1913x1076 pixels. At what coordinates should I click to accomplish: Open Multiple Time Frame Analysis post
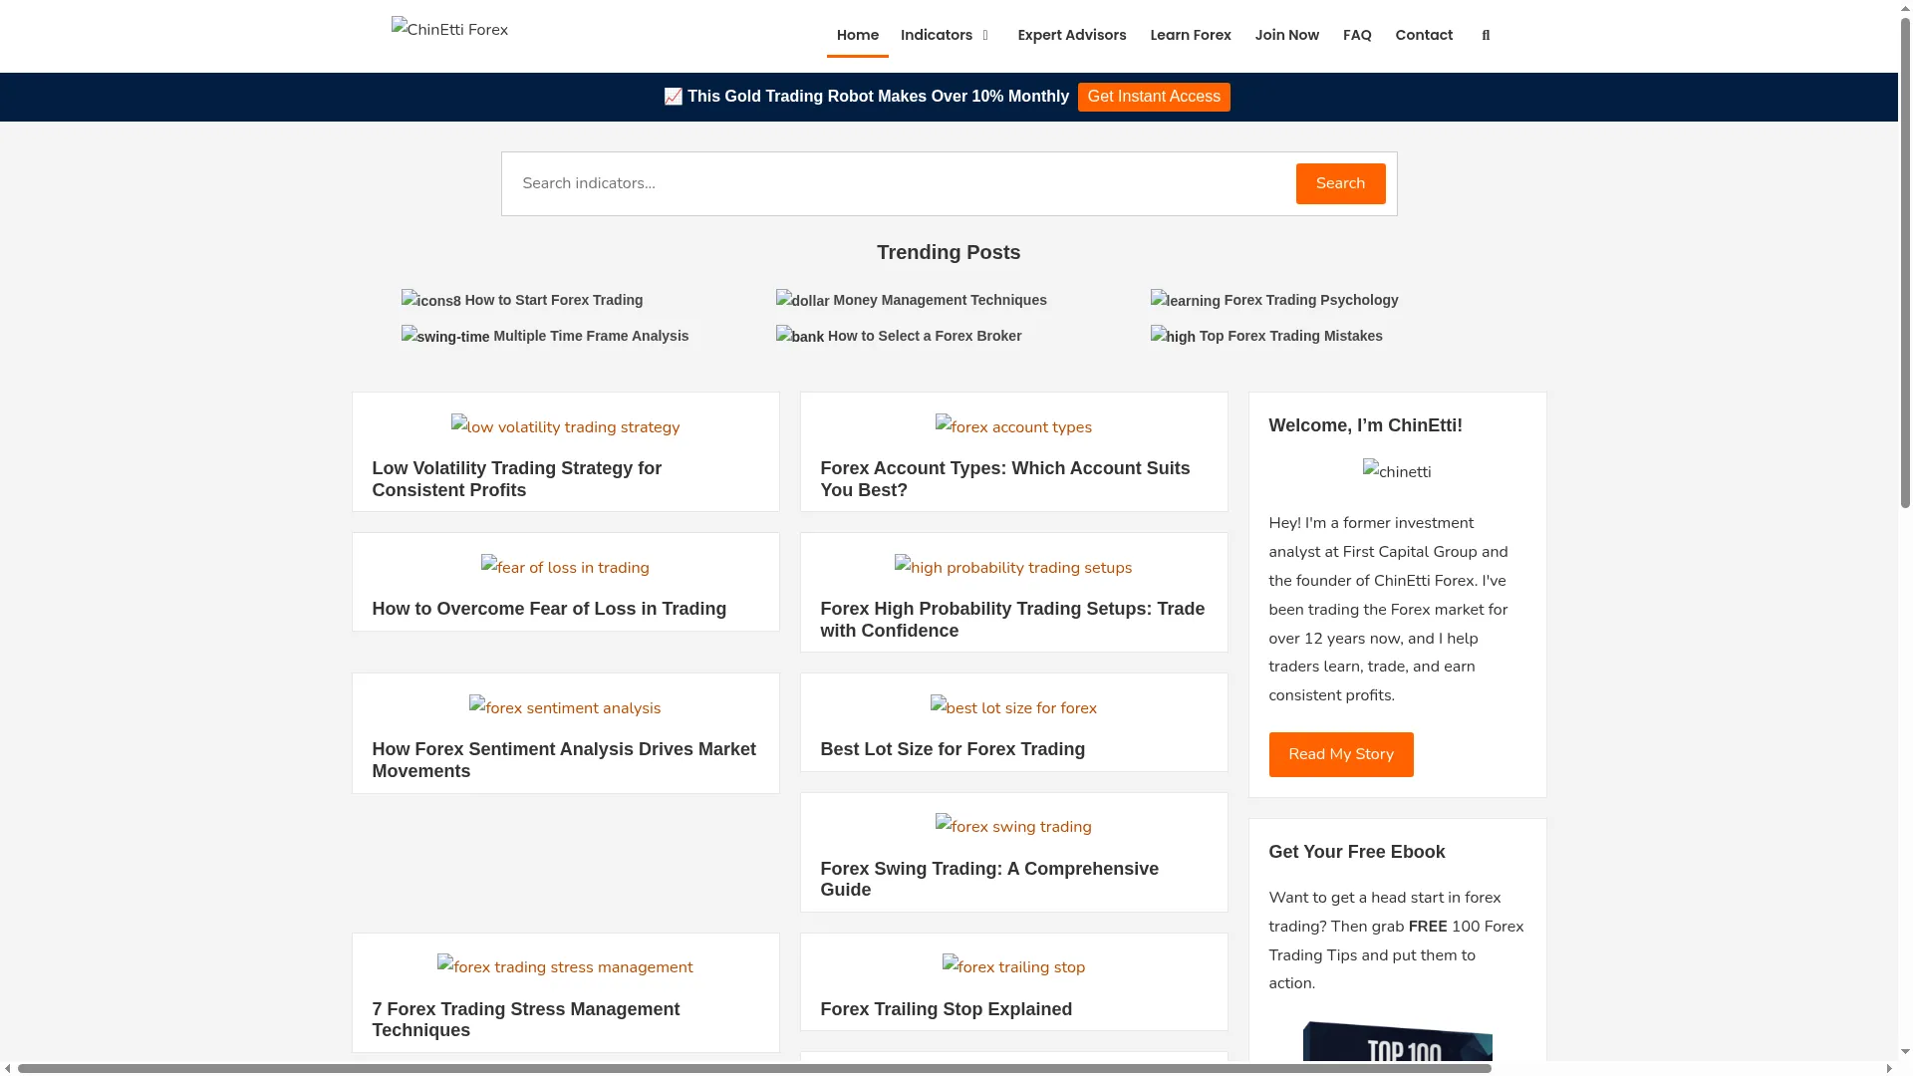point(591,336)
